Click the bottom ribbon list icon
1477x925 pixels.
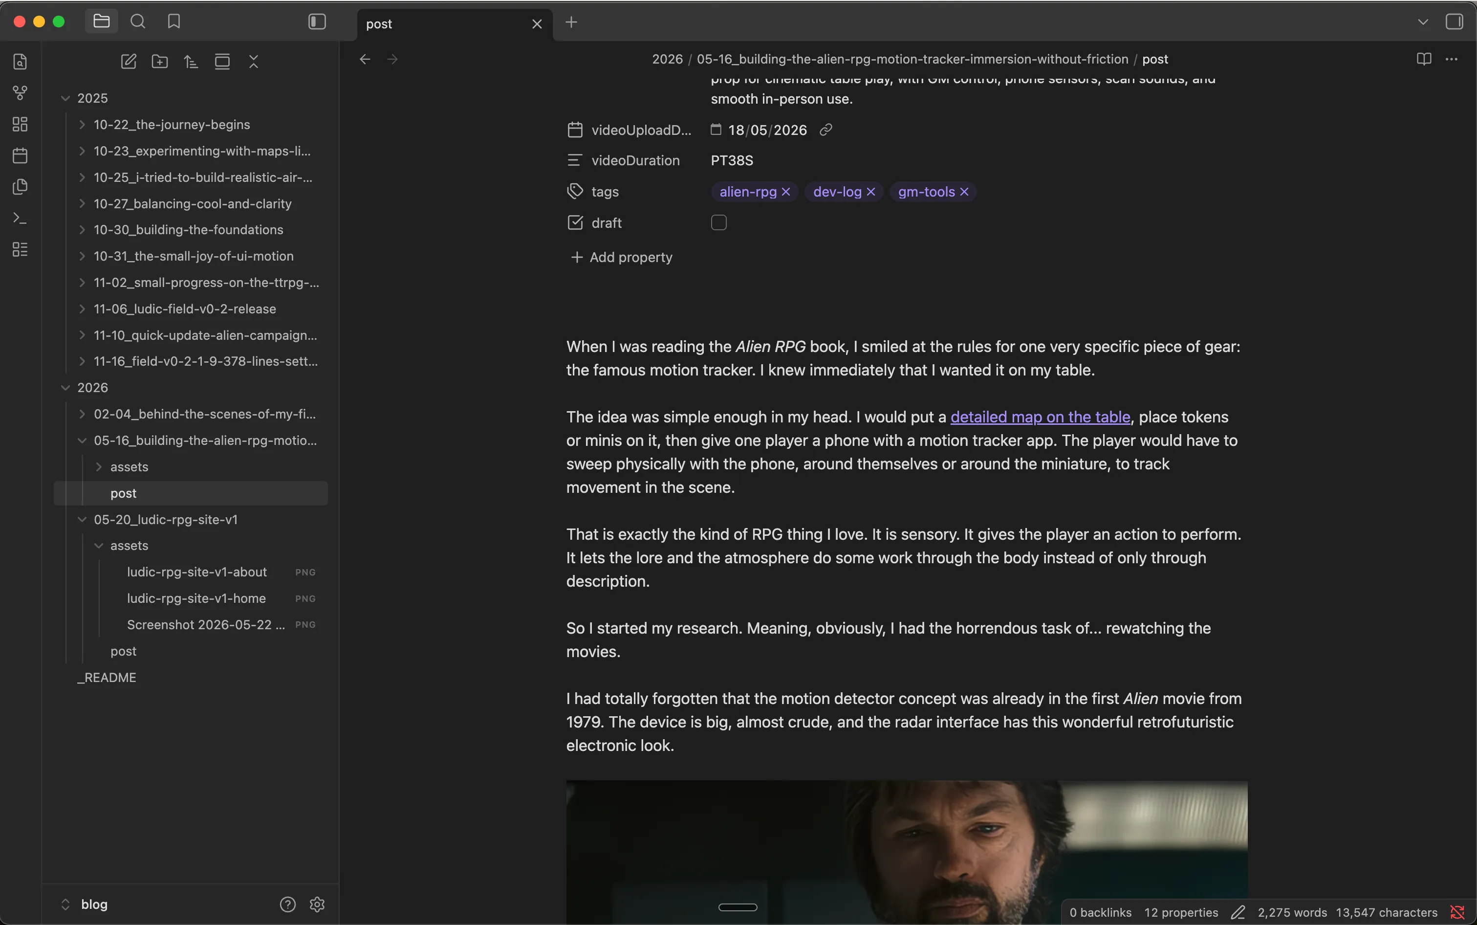pyautogui.click(x=20, y=249)
